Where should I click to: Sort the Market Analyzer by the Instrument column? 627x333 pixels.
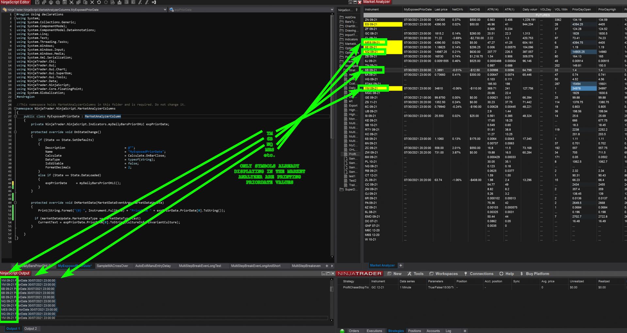[383, 9]
